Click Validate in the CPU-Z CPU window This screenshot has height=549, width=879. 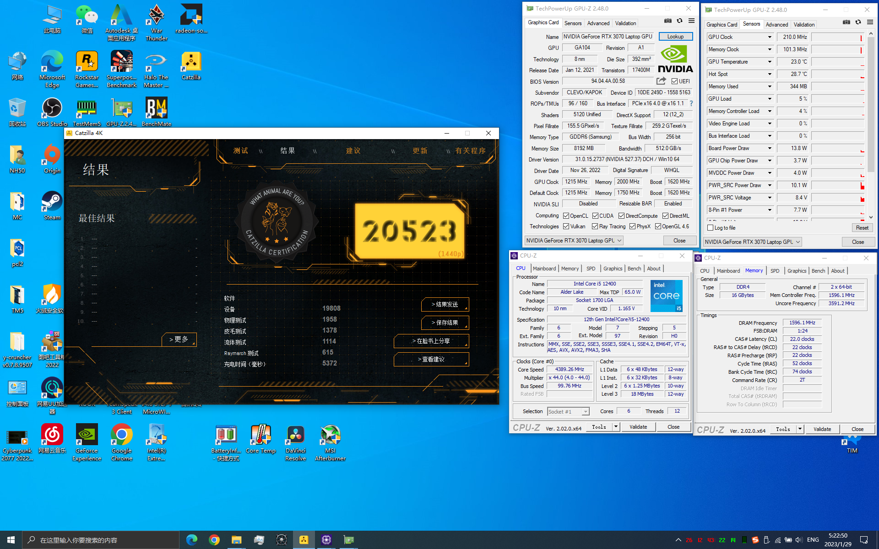(x=638, y=427)
